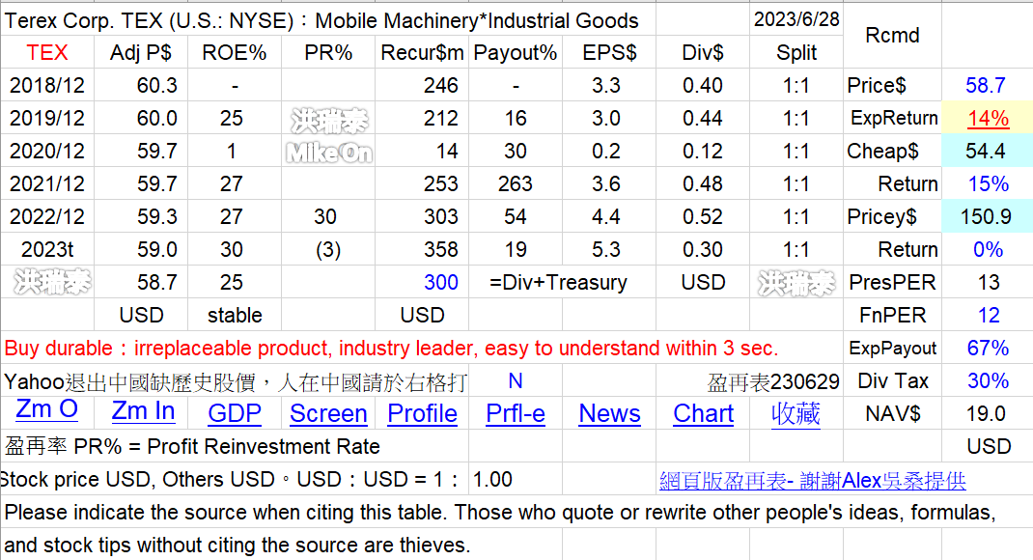Select the Split column header
Screen dimensions: 1033x560
[x=796, y=52]
